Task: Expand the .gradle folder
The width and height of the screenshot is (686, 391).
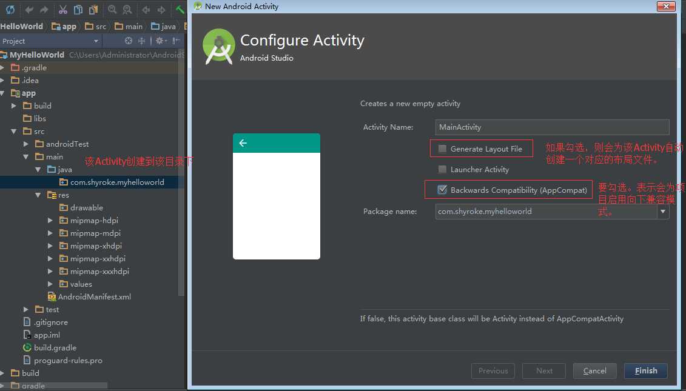Action: click(2, 68)
